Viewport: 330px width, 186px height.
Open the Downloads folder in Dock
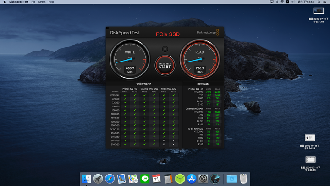[x=232, y=179]
